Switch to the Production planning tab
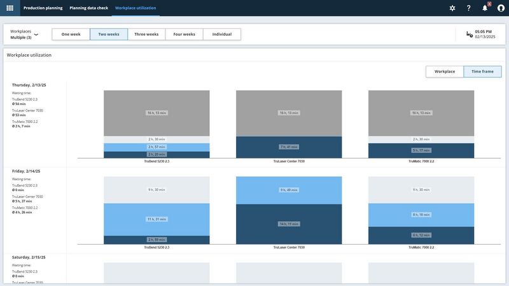Screen dimensions: 509x286 pos(43,8)
